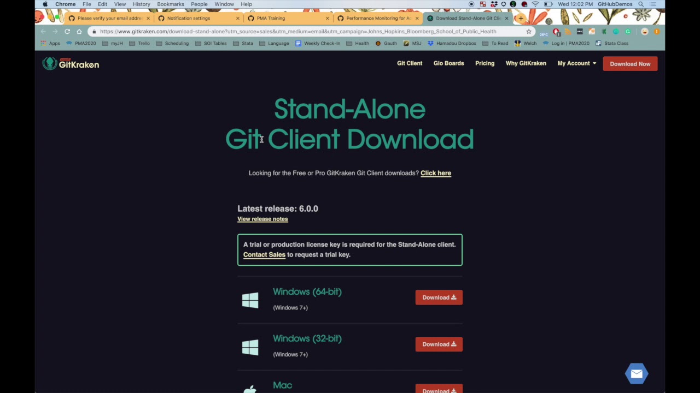
Task: Open the People menu
Action: [x=199, y=4]
